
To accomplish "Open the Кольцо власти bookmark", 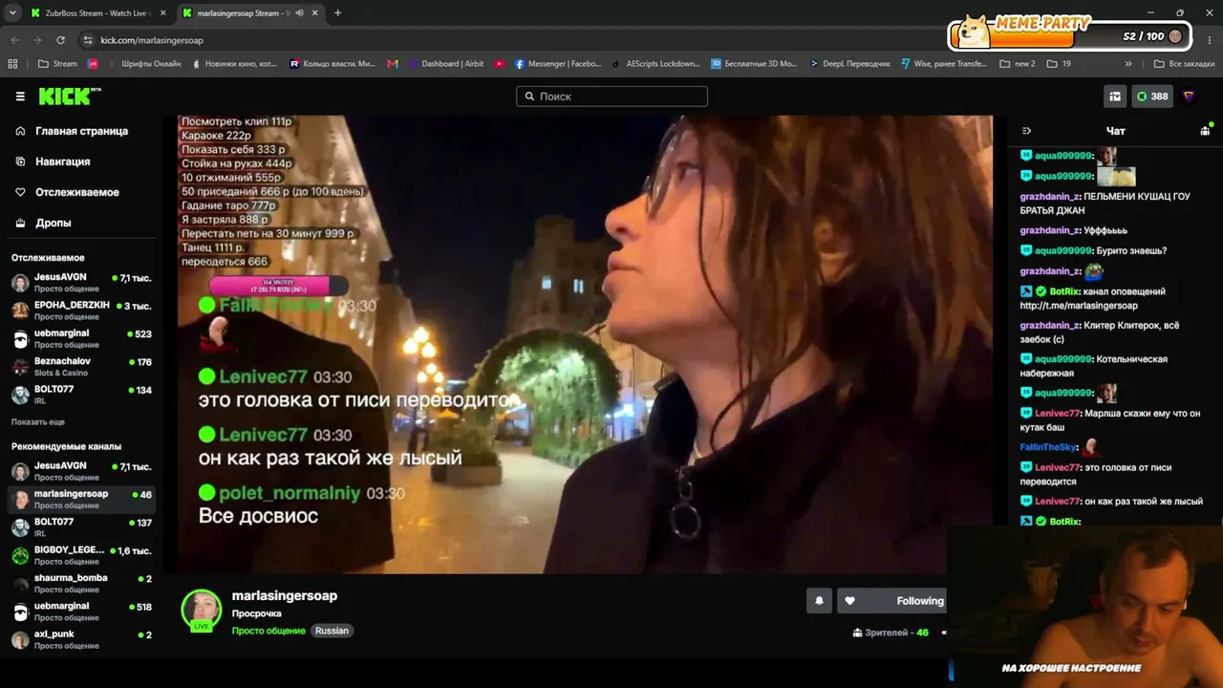I will tap(333, 64).
